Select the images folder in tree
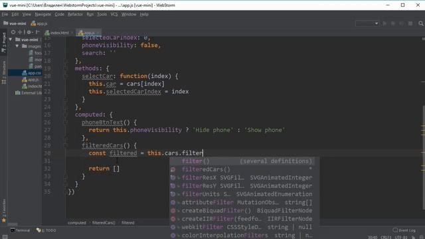This screenshot has height=239, width=425. click(31, 46)
